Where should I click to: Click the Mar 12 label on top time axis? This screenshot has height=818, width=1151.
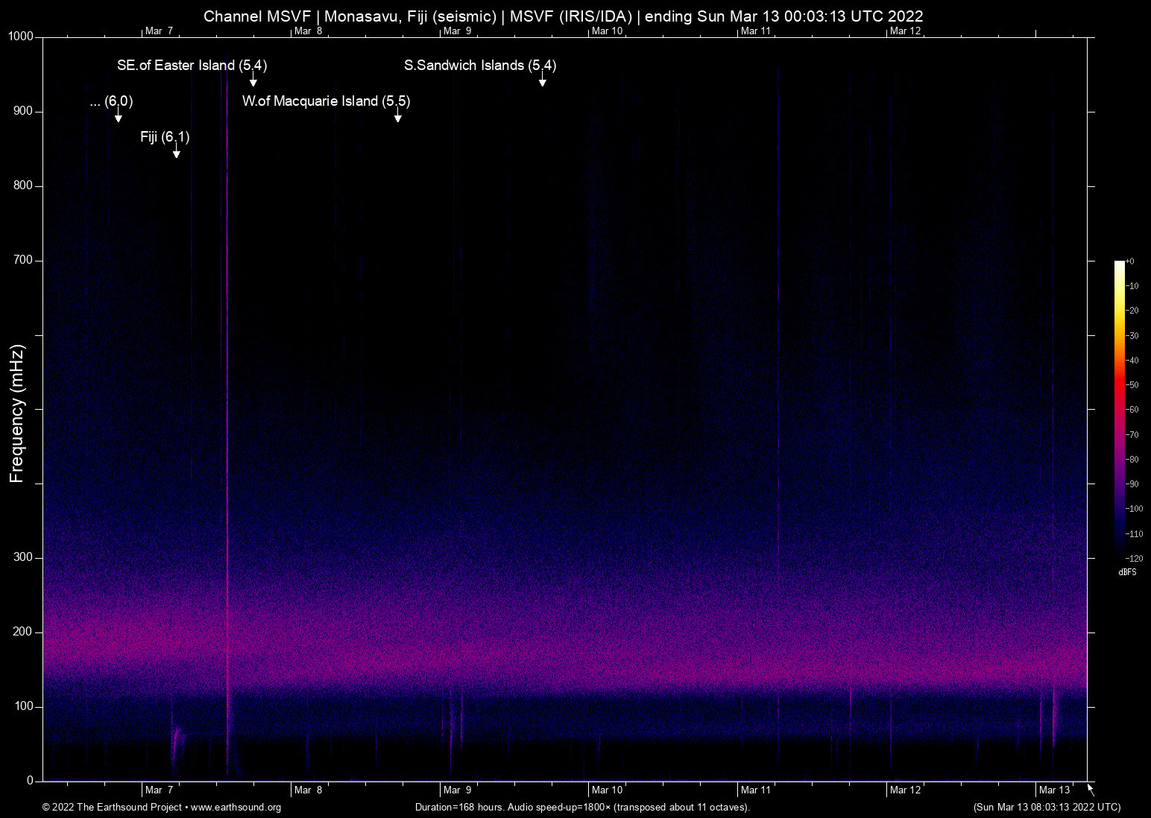905,31
